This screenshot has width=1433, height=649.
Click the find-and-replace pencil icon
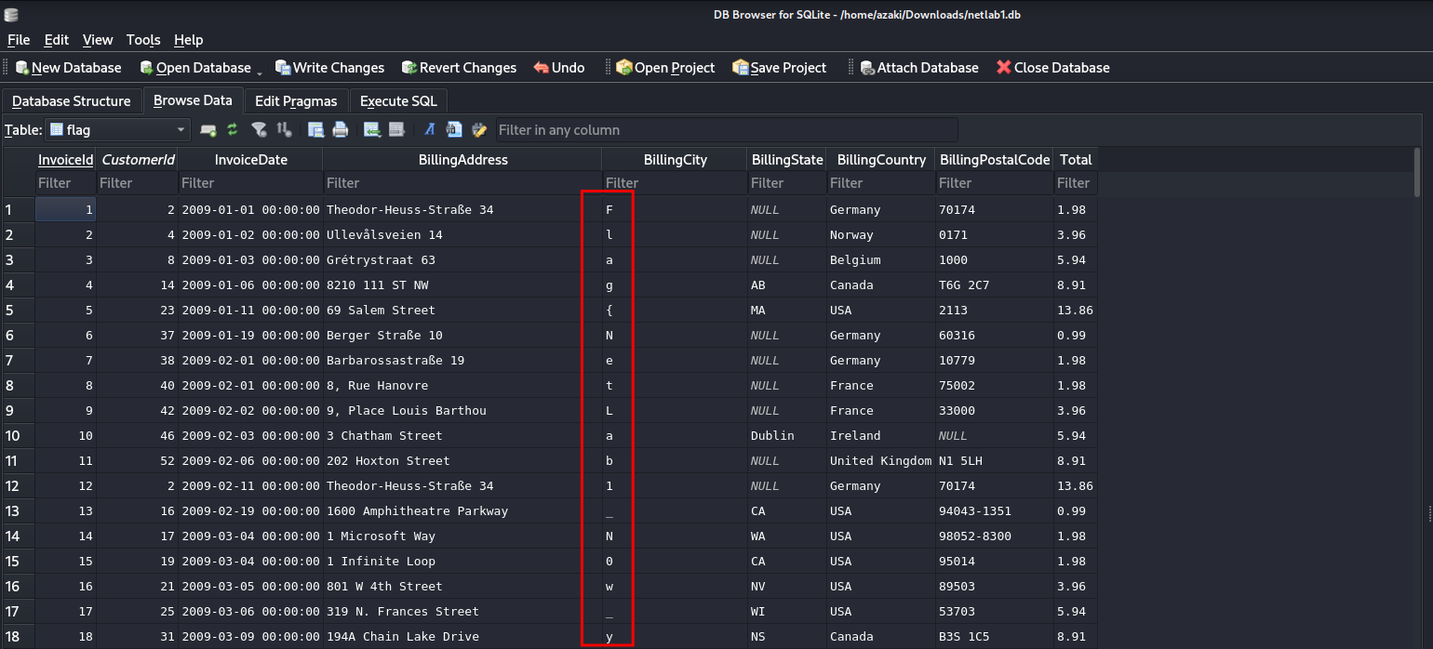[479, 130]
